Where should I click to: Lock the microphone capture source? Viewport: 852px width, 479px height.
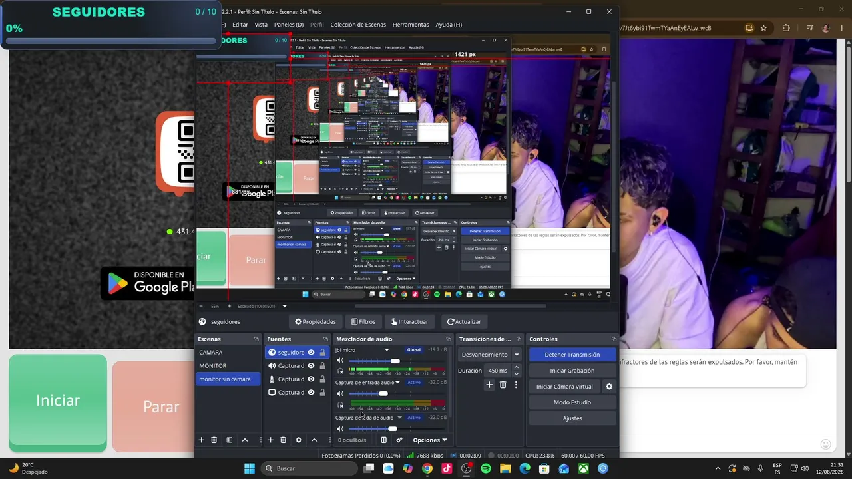[323, 379]
